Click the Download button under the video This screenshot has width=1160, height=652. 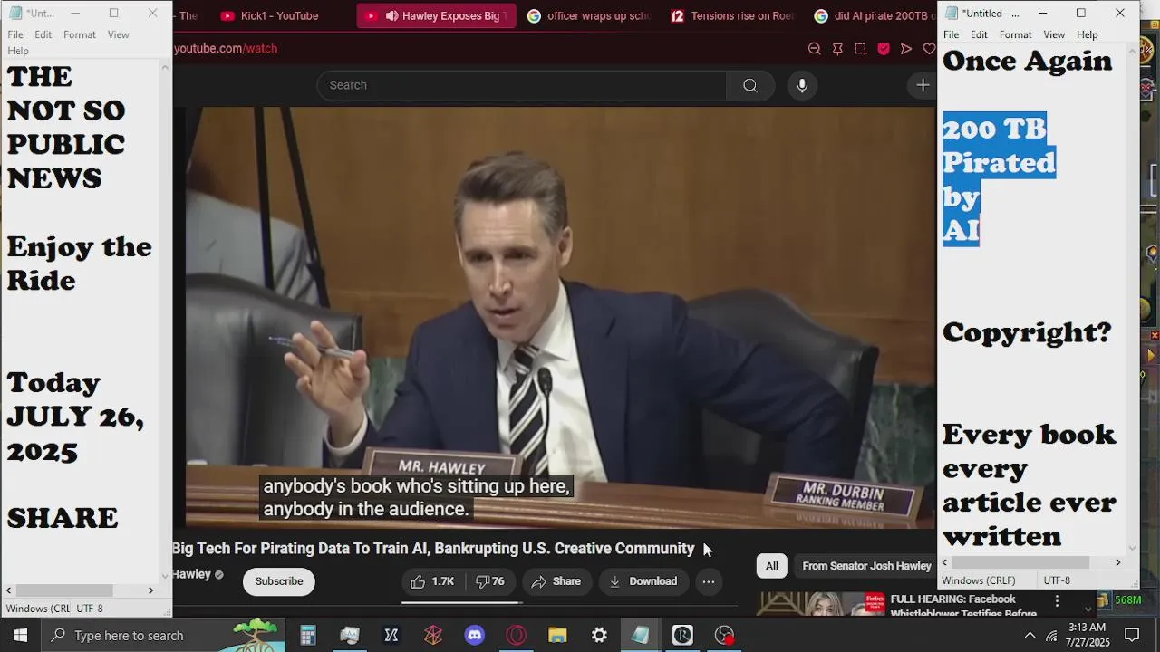coord(643,581)
